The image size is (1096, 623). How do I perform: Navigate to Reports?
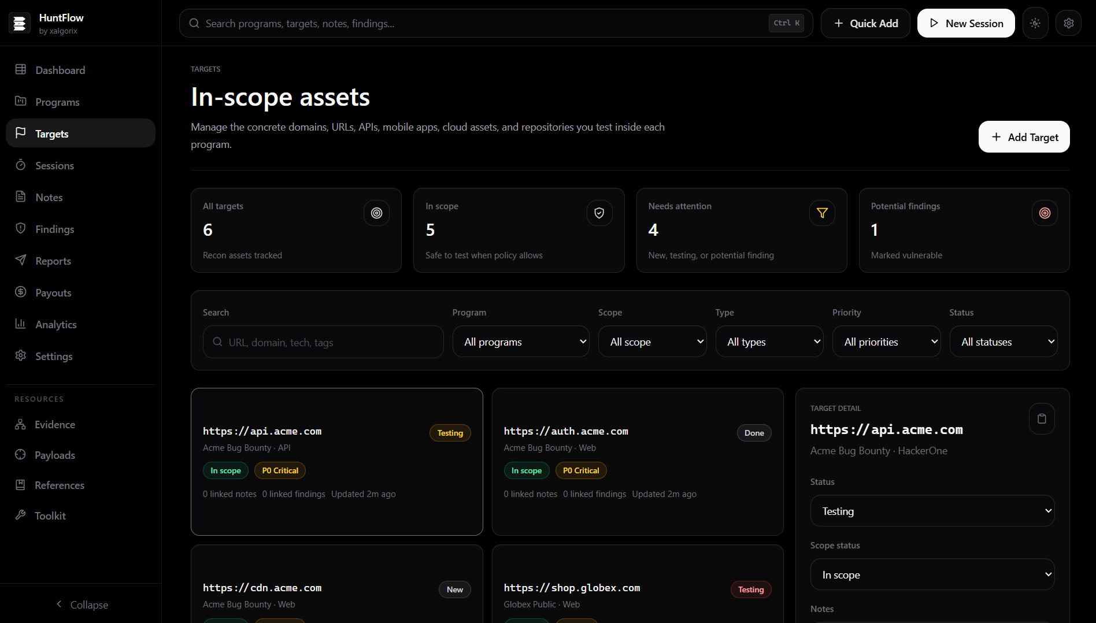(x=80, y=261)
